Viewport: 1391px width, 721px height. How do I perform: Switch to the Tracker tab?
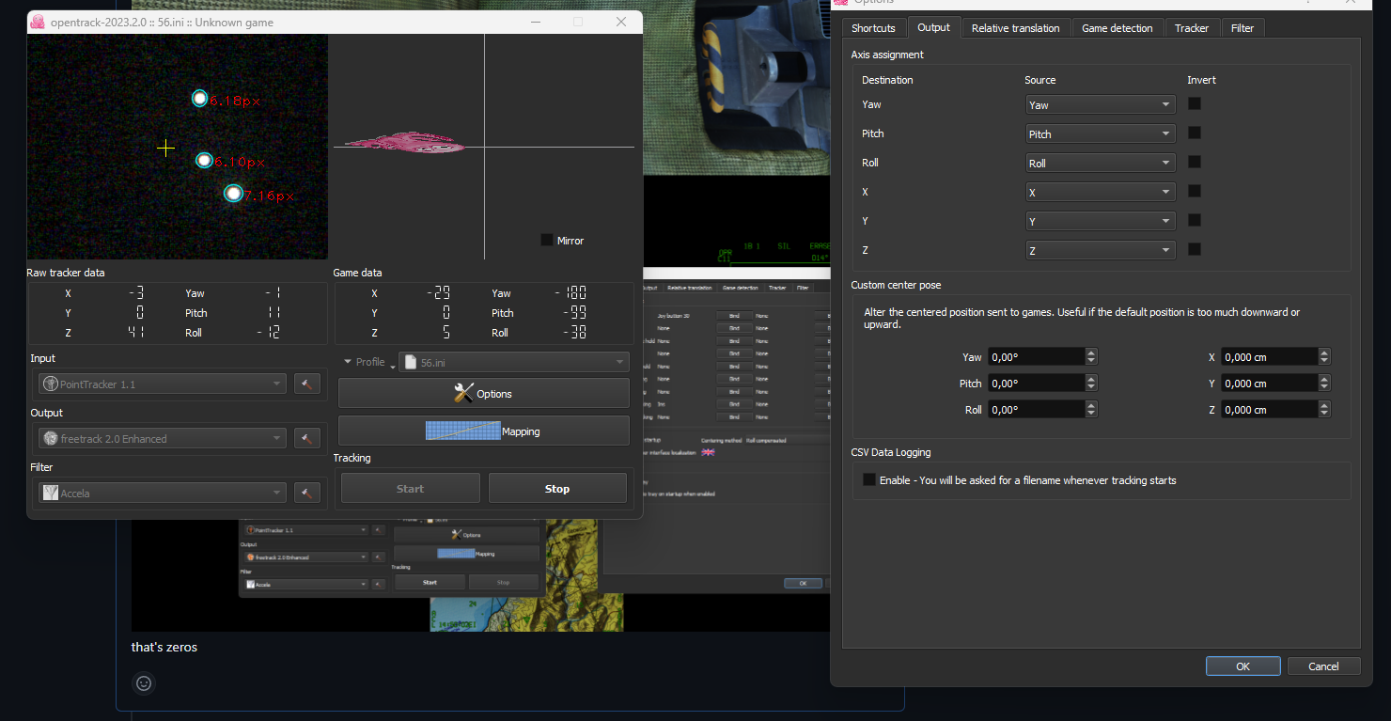point(1192,27)
